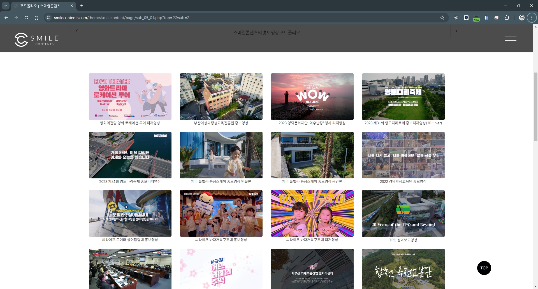Go to the browser home page
This screenshot has height=289, width=538.
pyautogui.click(x=36, y=18)
